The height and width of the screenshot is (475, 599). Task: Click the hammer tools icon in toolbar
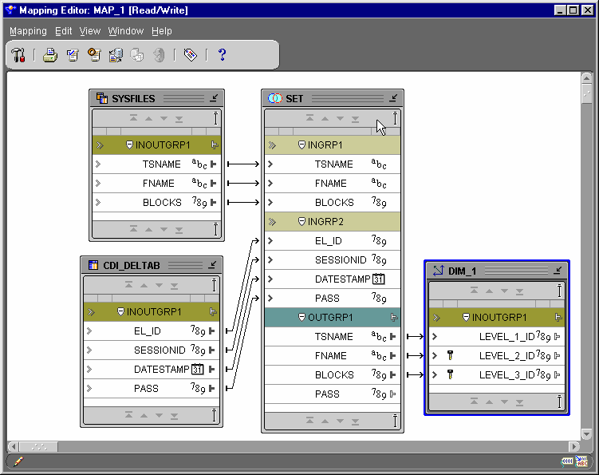tap(18, 55)
